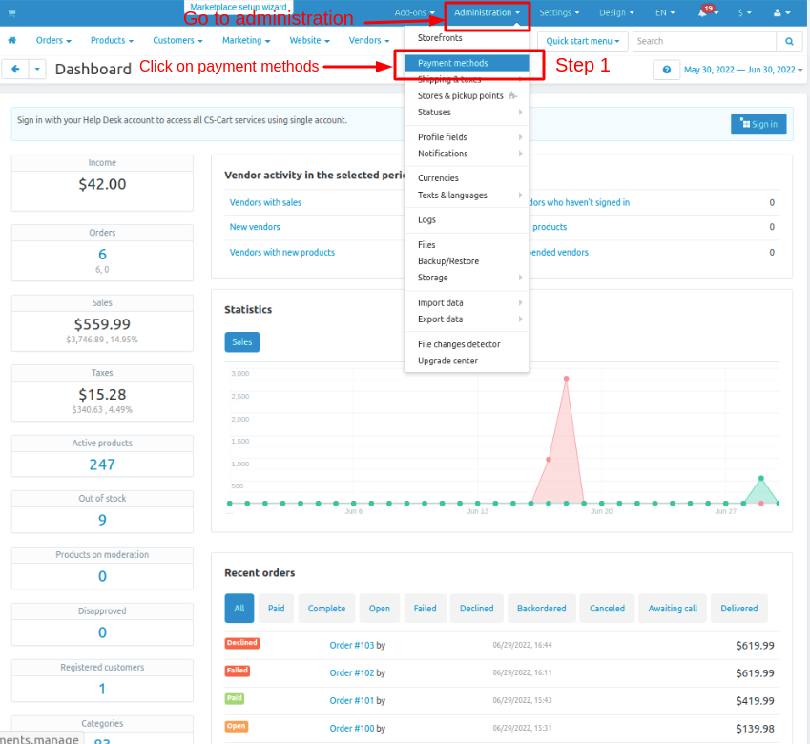Open Upgrade center menu entry

tap(447, 361)
